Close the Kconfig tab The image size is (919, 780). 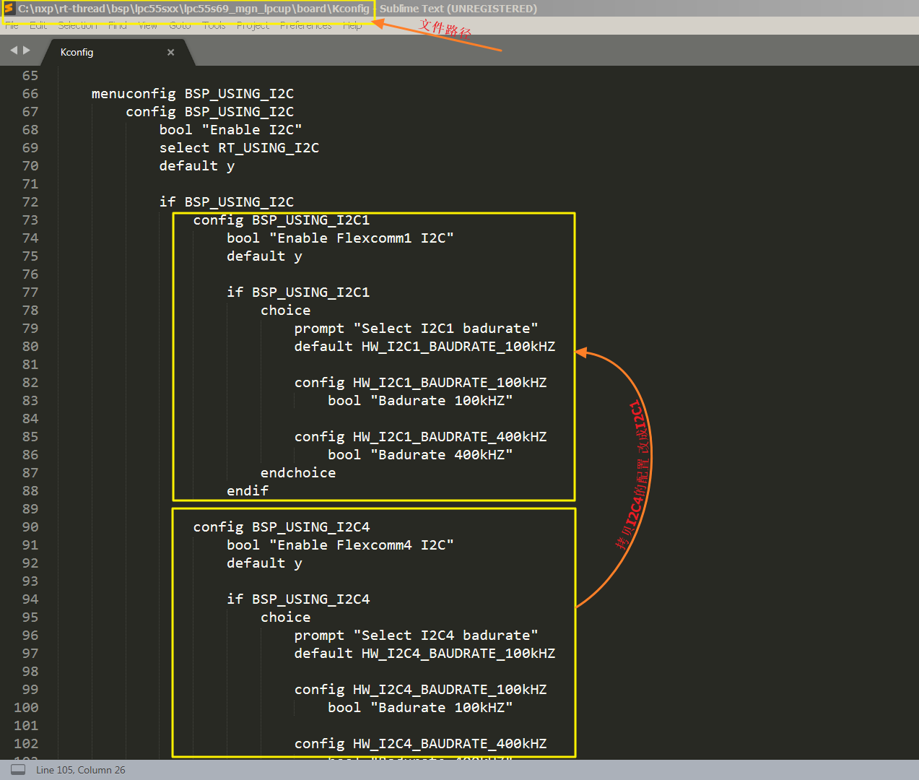pyautogui.click(x=171, y=53)
